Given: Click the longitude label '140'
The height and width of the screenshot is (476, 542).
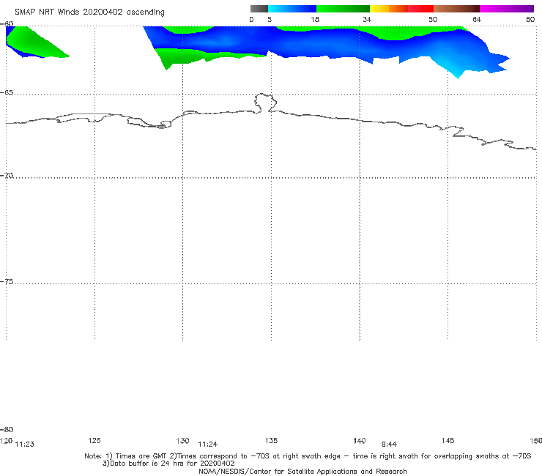Looking at the screenshot, I should [x=360, y=440].
